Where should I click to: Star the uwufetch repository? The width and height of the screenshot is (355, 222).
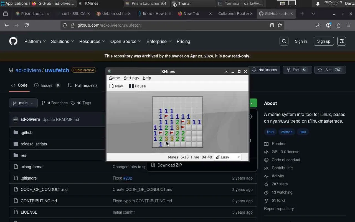(330, 70)
